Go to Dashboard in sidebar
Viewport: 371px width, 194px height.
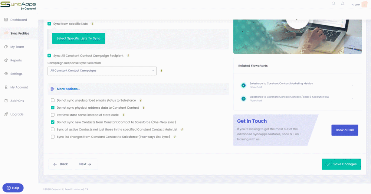[19, 20]
